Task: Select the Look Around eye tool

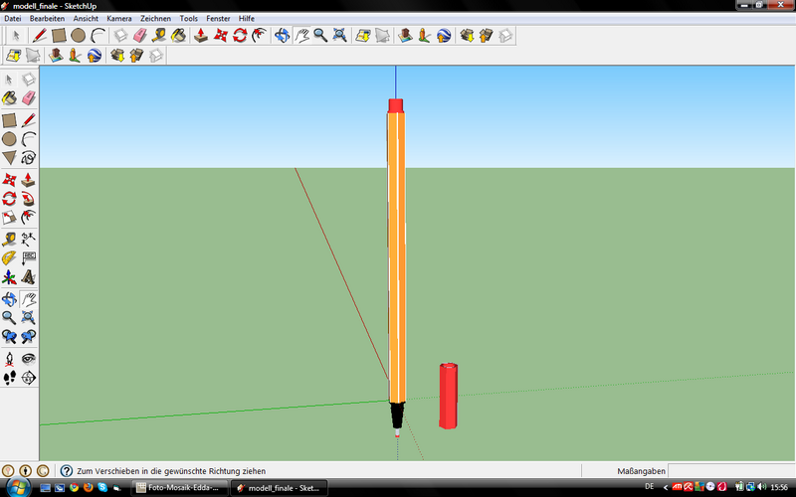Action: coord(29,358)
